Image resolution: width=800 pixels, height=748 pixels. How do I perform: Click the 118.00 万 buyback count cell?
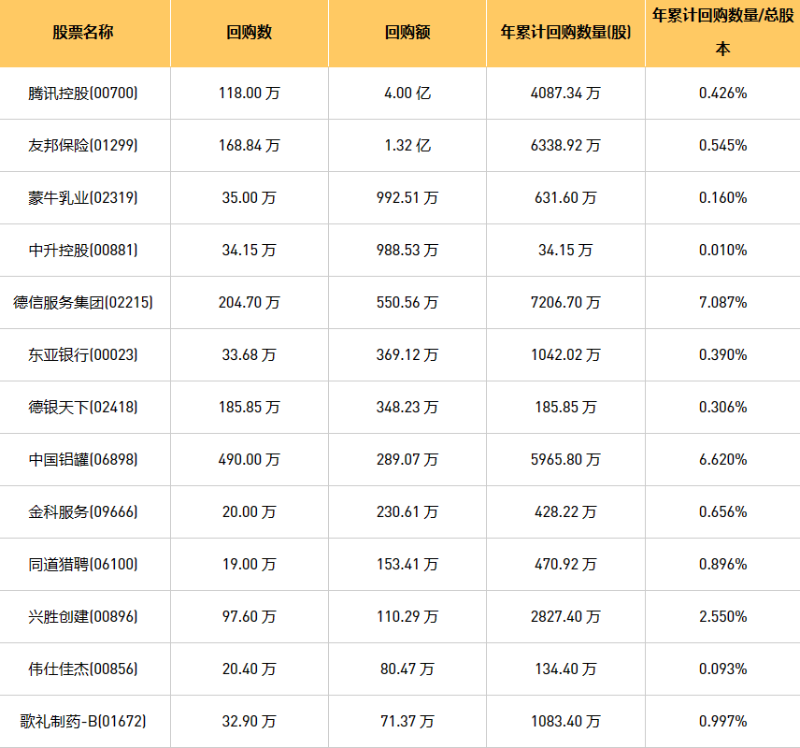click(x=249, y=93)
